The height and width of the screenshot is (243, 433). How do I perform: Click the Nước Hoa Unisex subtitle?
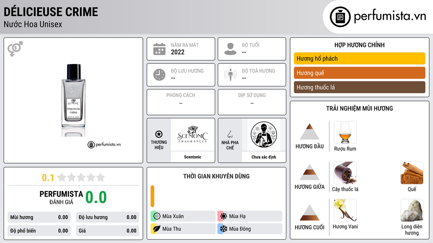click(x=33, y=24)
